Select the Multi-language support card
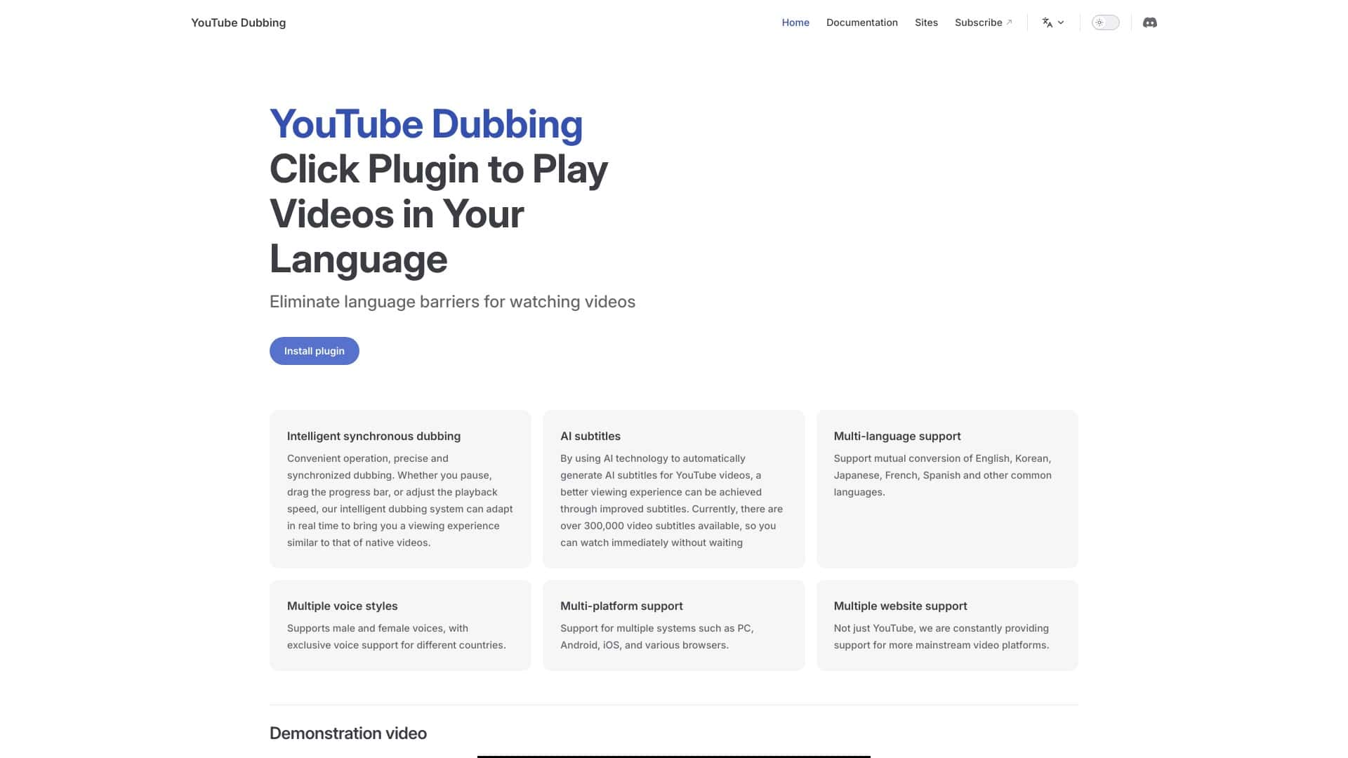Image resolution: width=1348 pixels, height=758 pixels. [947, 488]
